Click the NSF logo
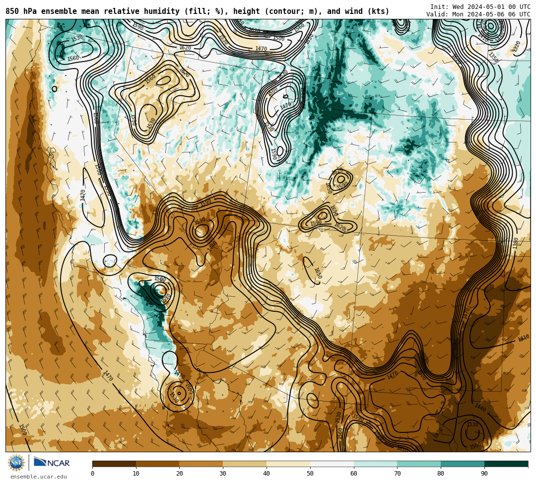The height and width of the screenshot is (483, 536). point(16,463)
